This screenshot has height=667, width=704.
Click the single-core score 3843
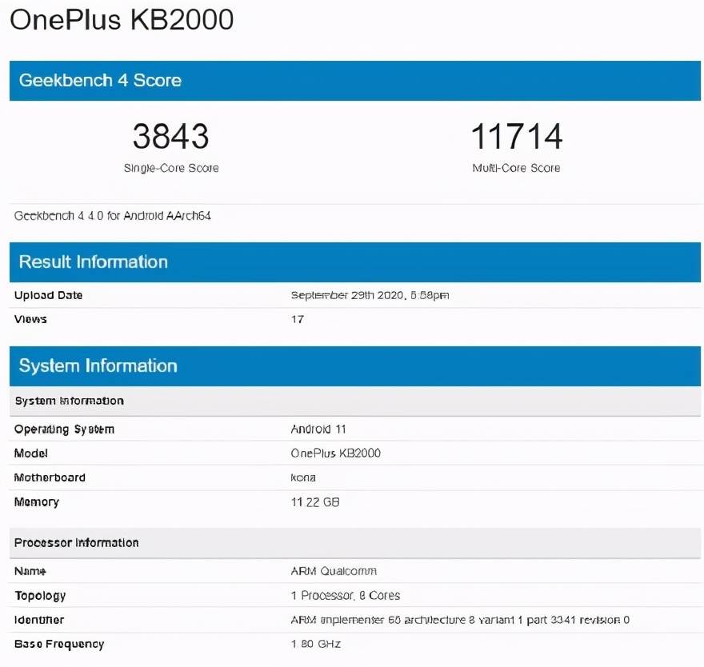point(170,137)
